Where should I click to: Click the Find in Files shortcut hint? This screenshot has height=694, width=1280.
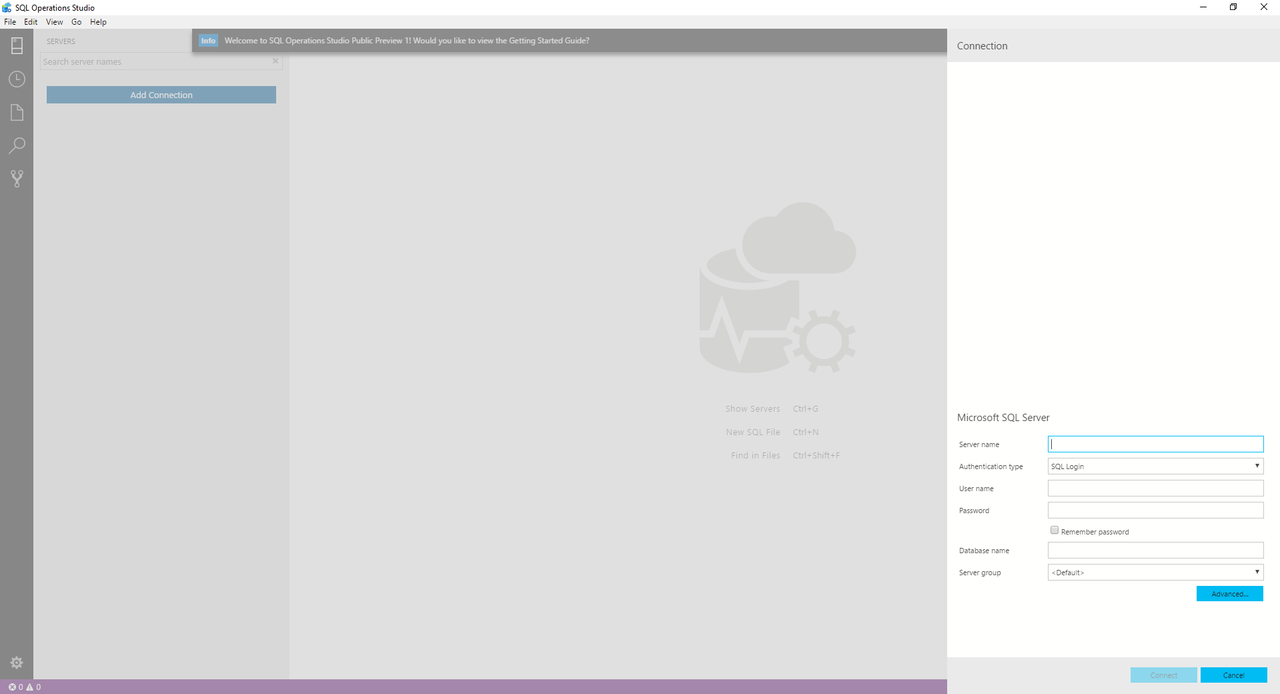[785, 456]
